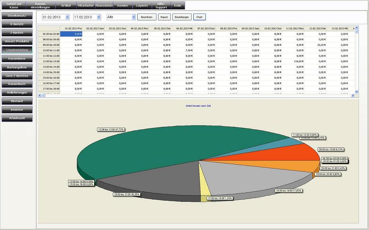Open Einstellungen in the toolbar

tap(182, 17)
